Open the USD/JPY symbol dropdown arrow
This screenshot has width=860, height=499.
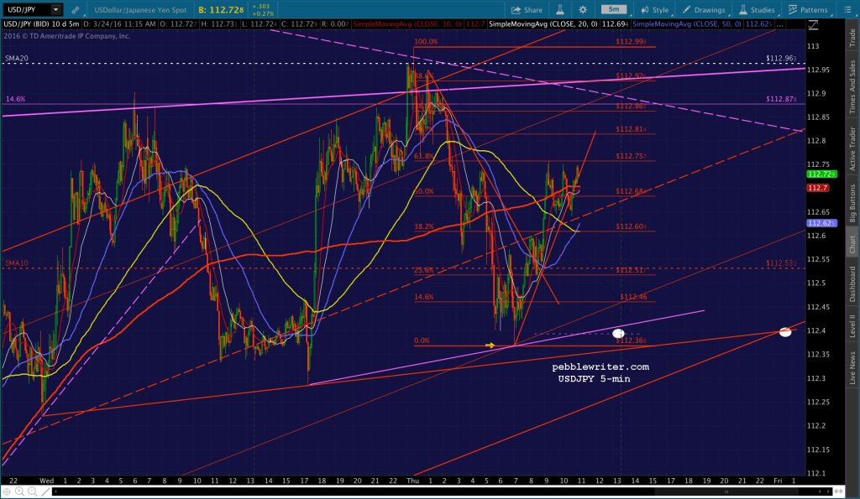(55, 9)
